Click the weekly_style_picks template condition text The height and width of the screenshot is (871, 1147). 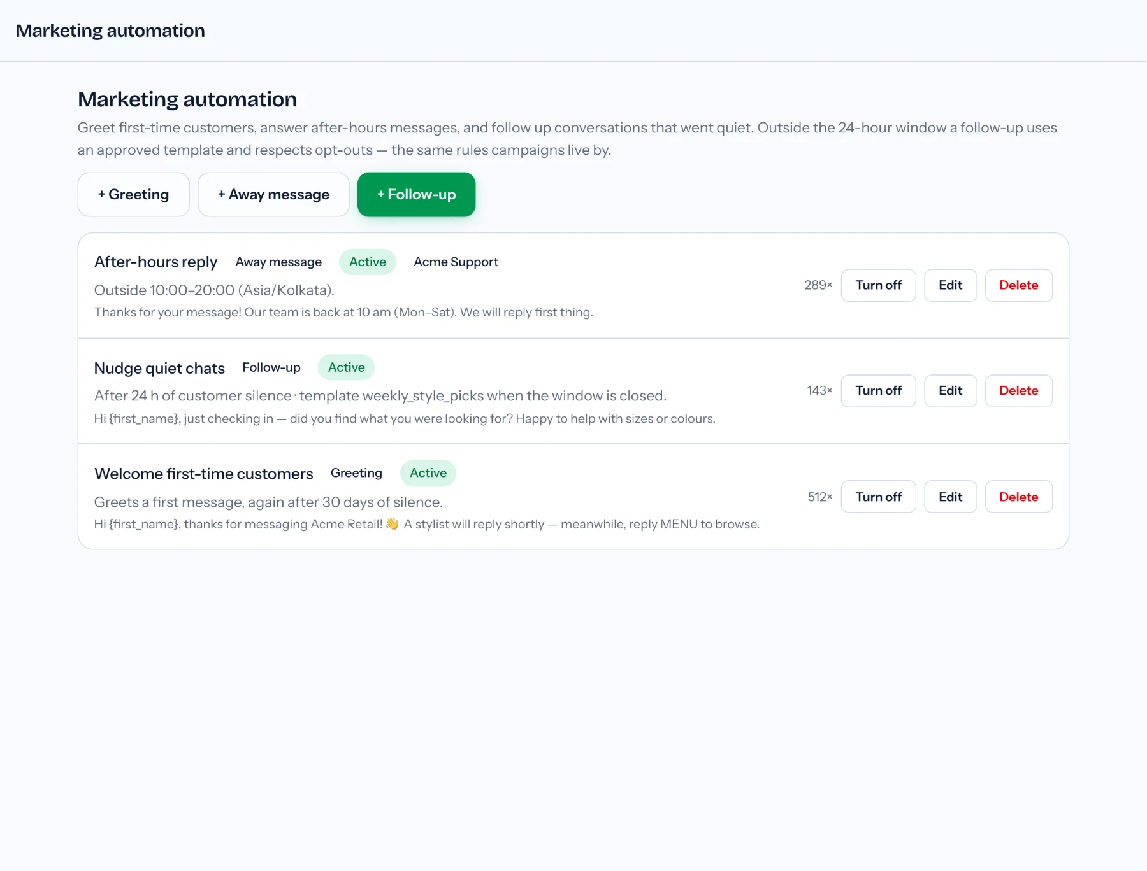[x=380, y=396]
